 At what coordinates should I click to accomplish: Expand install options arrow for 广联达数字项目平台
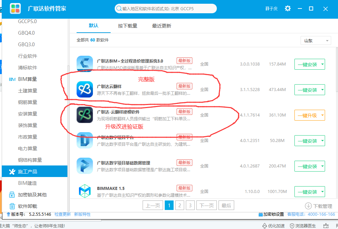[322, 141]
